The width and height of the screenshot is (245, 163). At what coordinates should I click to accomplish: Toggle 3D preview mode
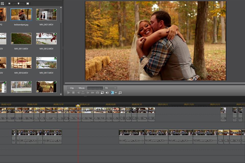tap(112, 93)
